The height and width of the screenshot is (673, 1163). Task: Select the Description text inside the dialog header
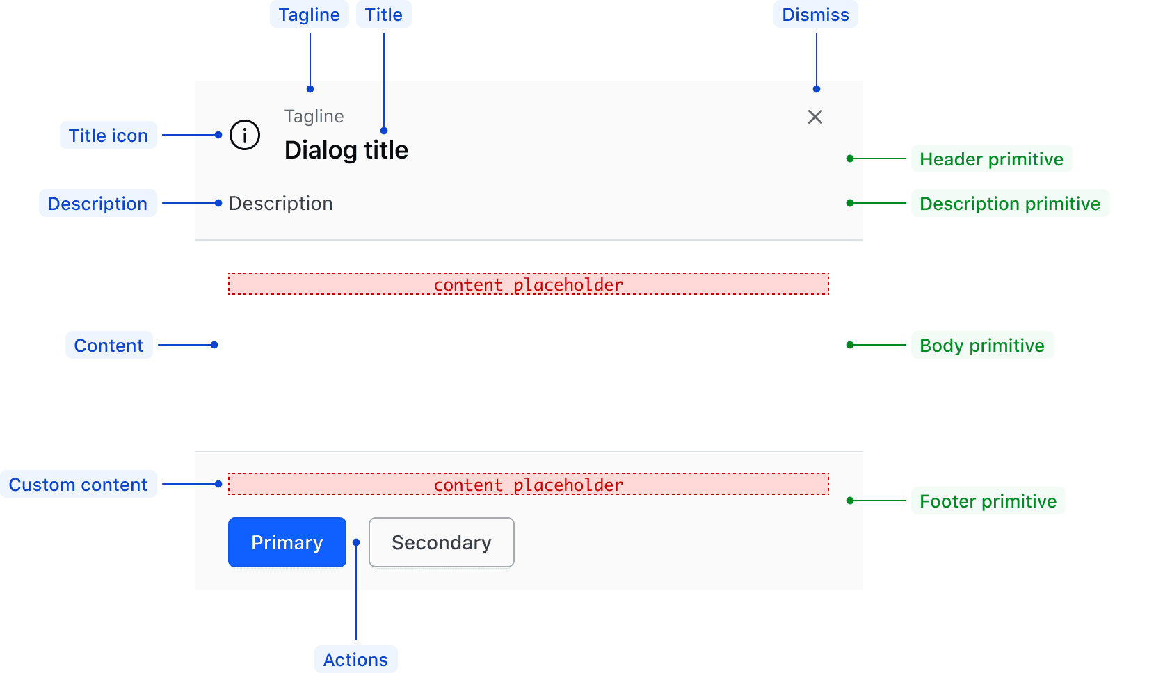pos(280,203)
